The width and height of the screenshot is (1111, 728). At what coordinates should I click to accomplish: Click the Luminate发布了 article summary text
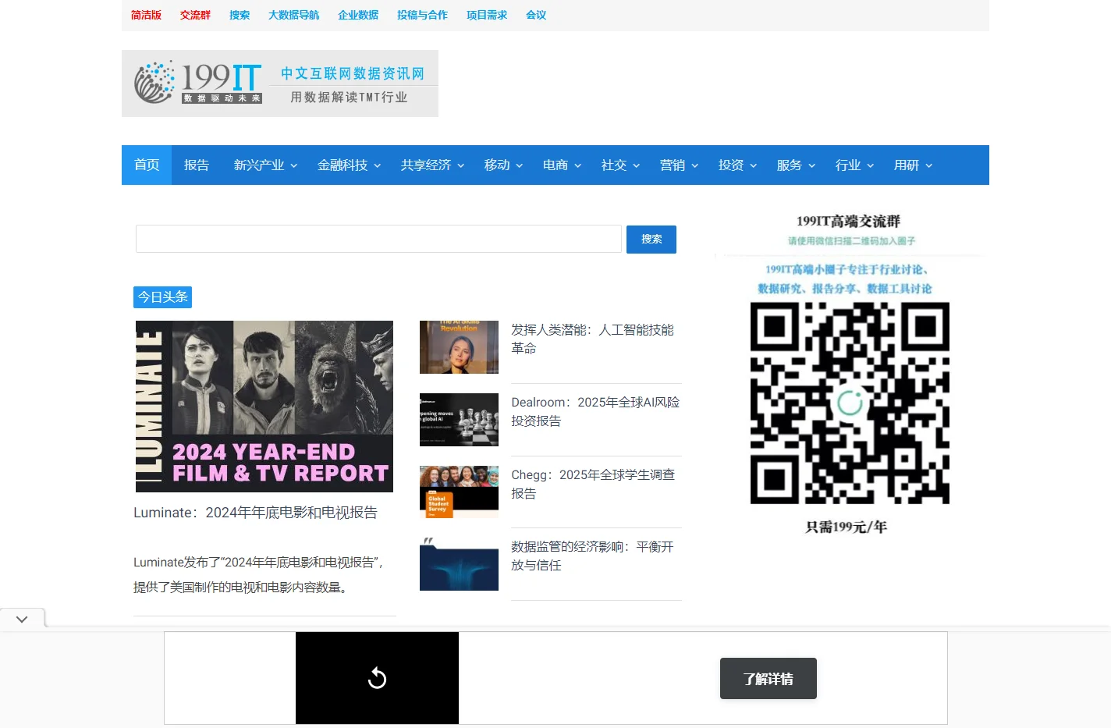tap(258, 575)
